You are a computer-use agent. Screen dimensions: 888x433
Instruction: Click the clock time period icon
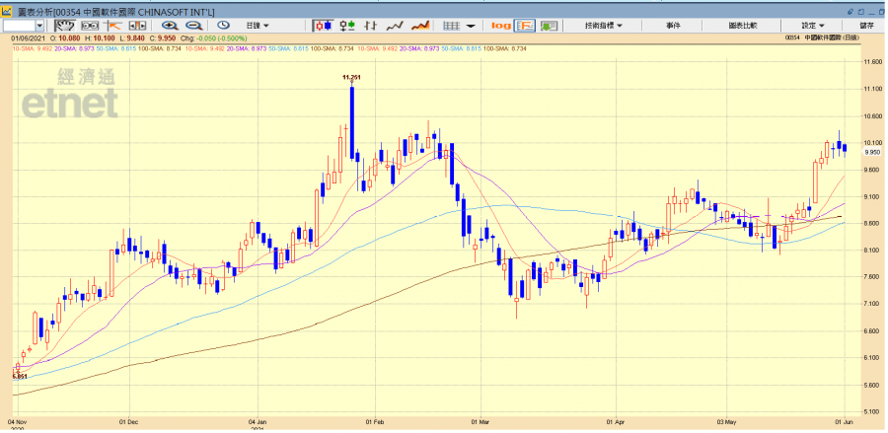pyautogui.click(x=223, y=25)
